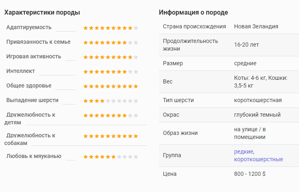Click the 'Адаптируемость' label
Screen dimensions: 299x192
click(x=29, y=28)
